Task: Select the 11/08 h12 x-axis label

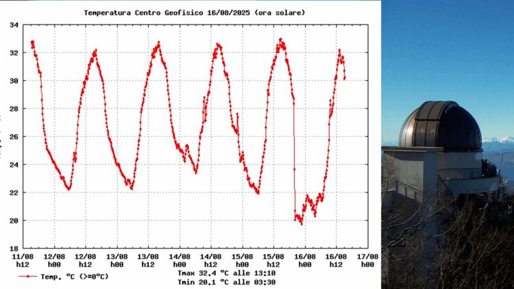Action: point(23,261)
